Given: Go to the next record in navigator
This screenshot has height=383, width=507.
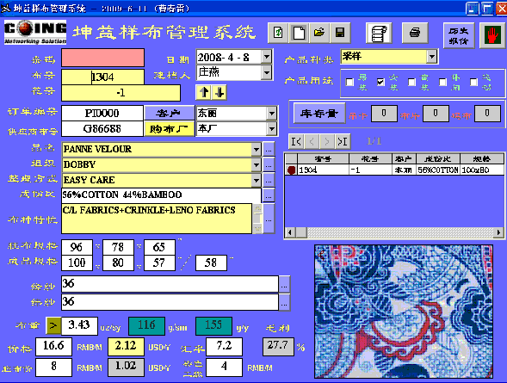Looking at the screenshot, I should tap(327, 141).
